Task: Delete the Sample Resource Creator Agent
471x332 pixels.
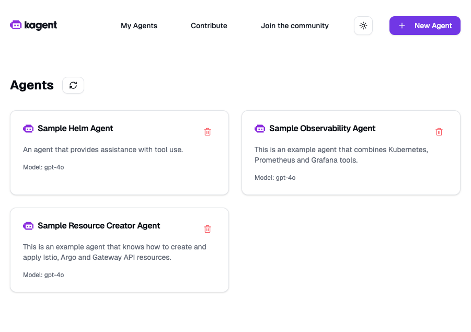Action: [207, 229]
